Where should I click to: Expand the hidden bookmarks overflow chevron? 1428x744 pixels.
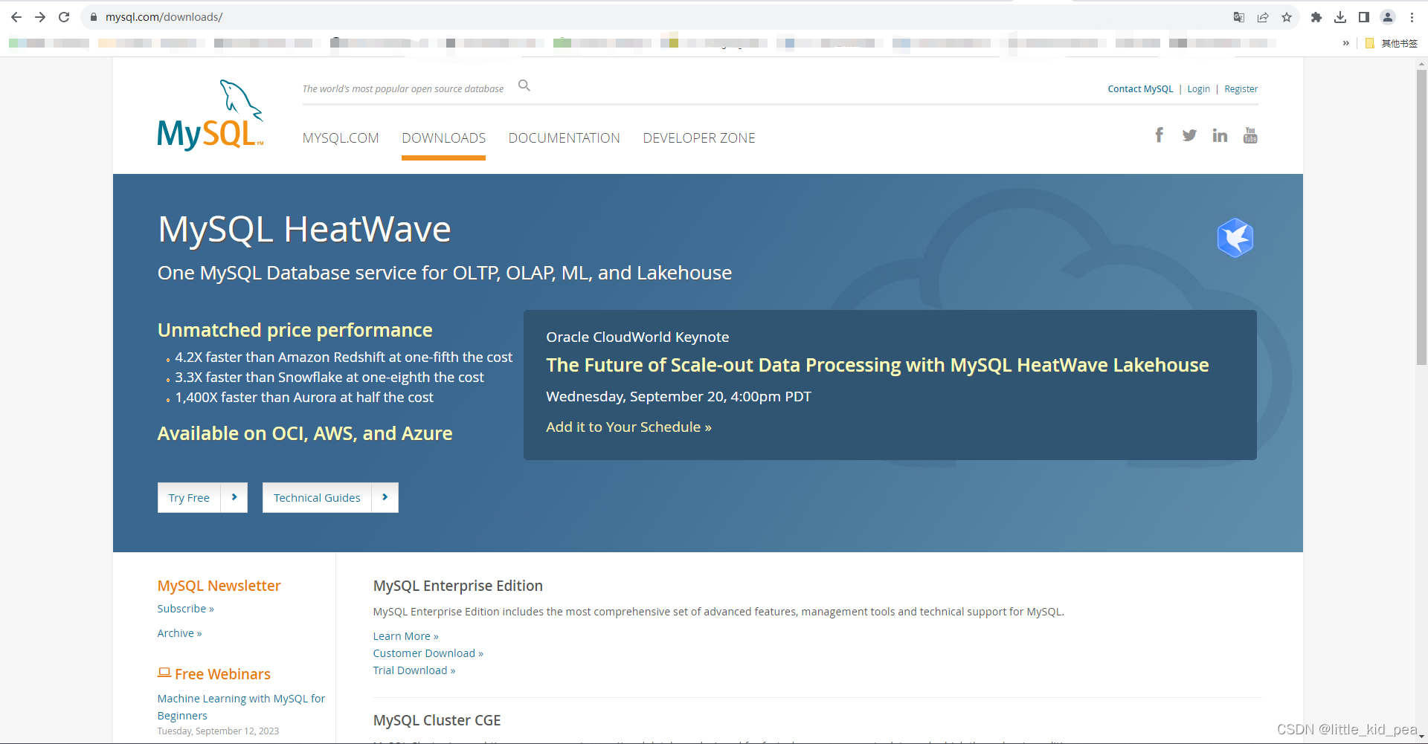pos(1345,43)
